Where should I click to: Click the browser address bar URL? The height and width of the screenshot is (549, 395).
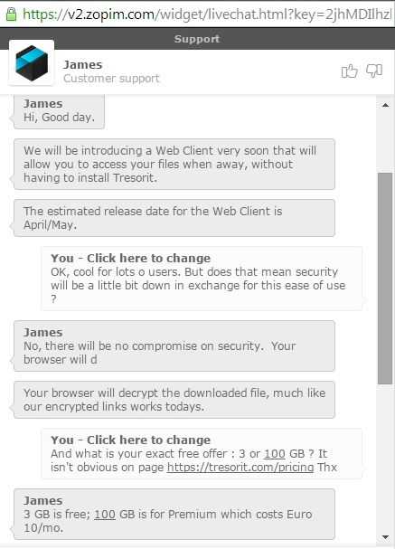coord(206,14)
